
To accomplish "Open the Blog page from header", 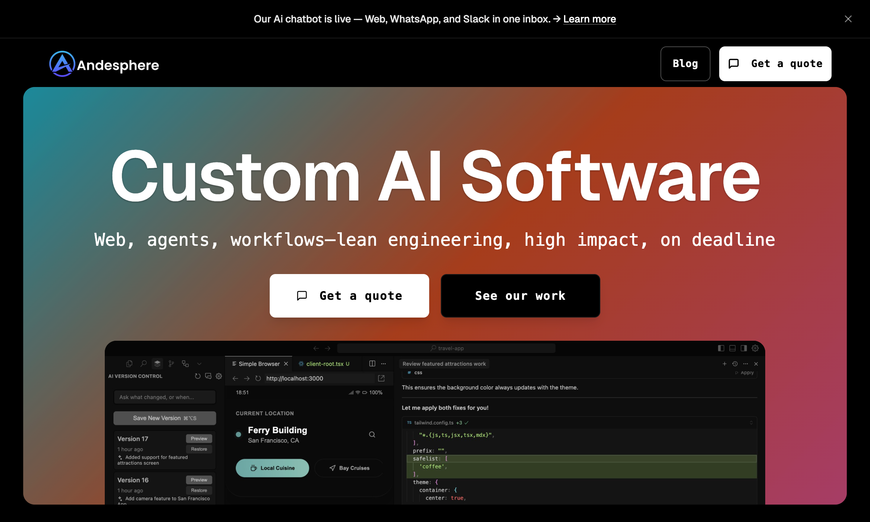I will click(x=685, y=64).
